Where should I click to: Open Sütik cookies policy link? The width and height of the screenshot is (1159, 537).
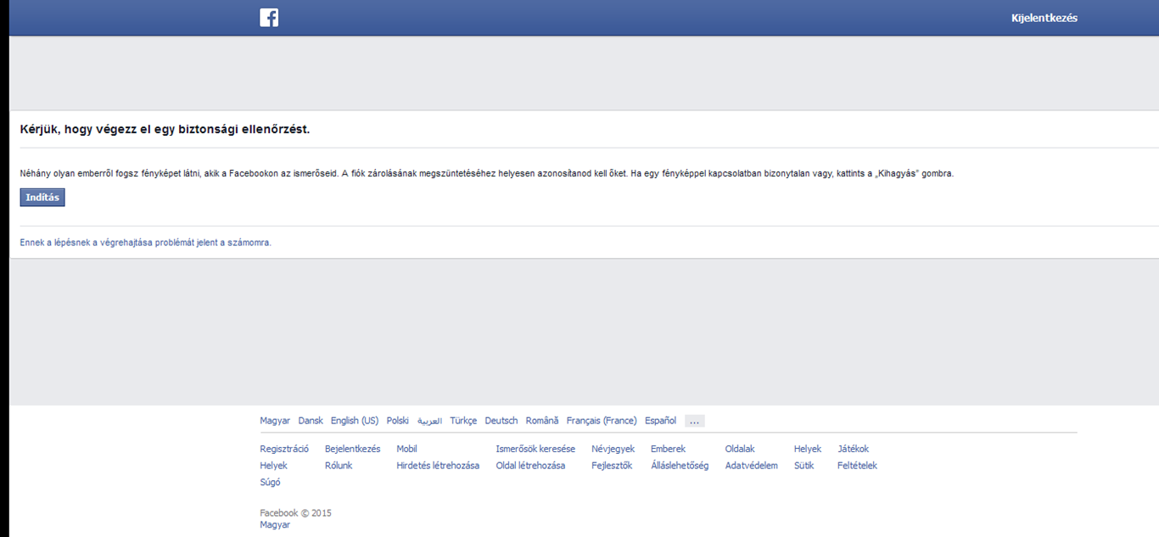point(803,466)
